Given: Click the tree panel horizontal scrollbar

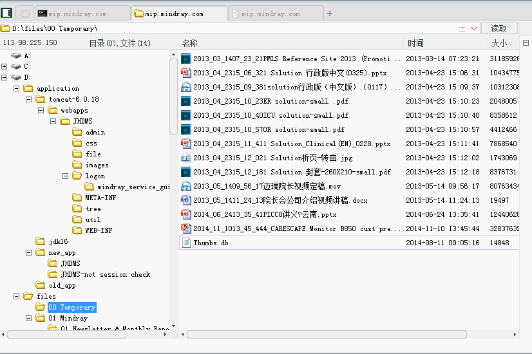Looking at the screenshot, I should pos(66,334).
